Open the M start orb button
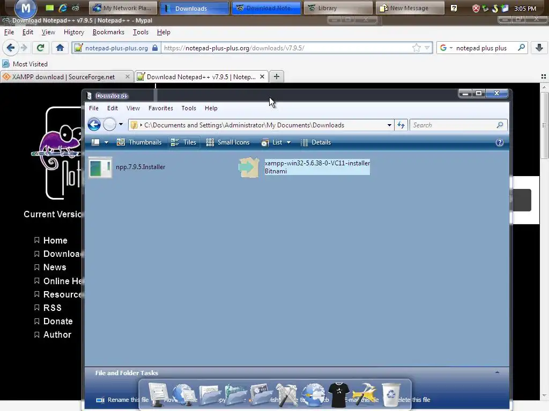The width and height of the screenshot is (549, 411). 25,9
